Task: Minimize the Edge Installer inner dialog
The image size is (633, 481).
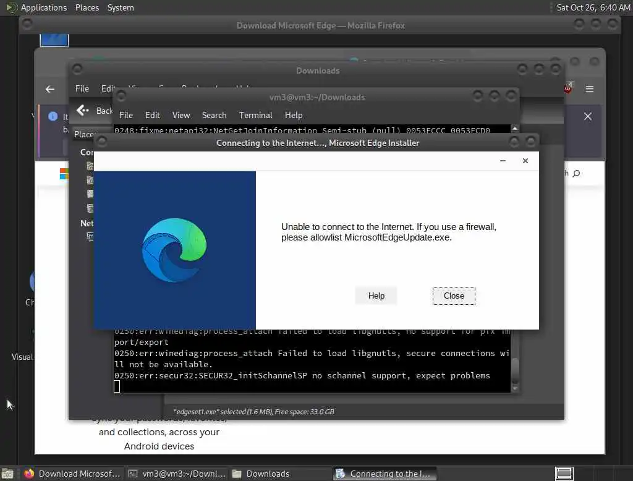Action: click(503, 161)
